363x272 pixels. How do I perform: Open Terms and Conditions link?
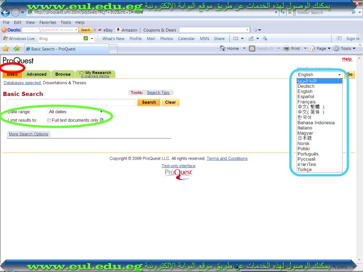(x=227, y=158)
